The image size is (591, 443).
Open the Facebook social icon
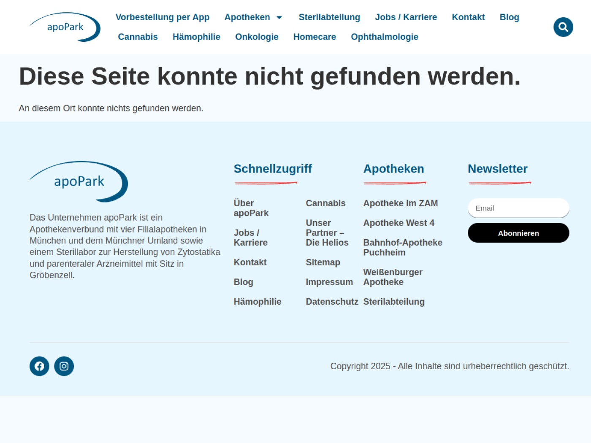pos(39,366)
